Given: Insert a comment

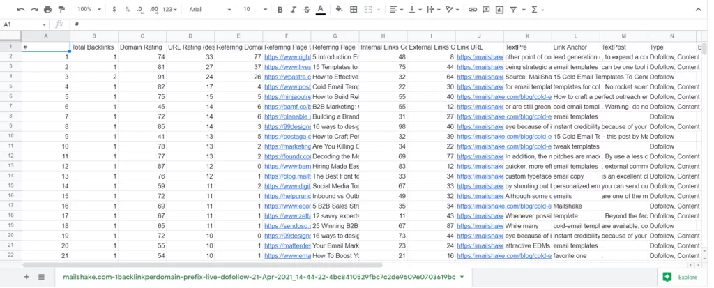Looking at the screenshot, I should (486, 10).
